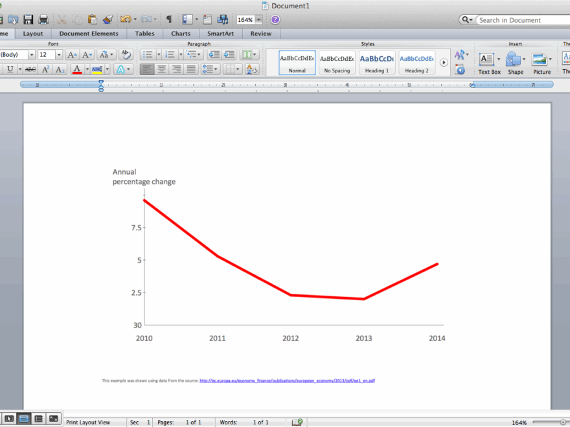Apply the Heading 1 style
The image size is (570, 427).
376,63
